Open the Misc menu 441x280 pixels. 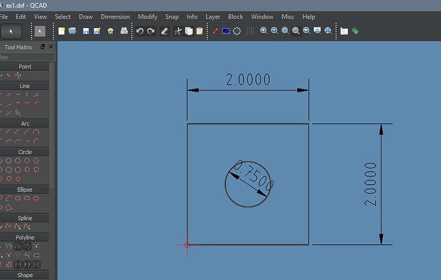coord(288,17)
